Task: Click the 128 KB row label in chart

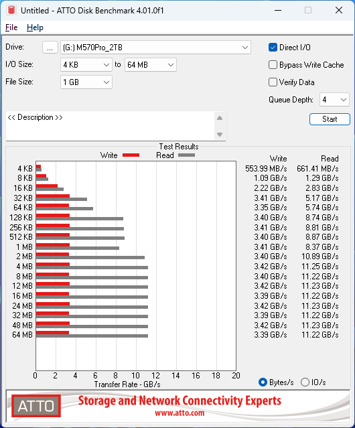Action: tap(21, 218)
